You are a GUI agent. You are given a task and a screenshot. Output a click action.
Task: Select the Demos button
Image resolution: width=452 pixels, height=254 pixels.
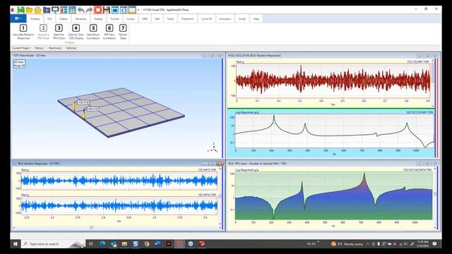40,48
